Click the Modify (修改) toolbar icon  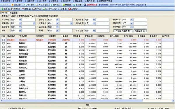[x=12, y=9]
